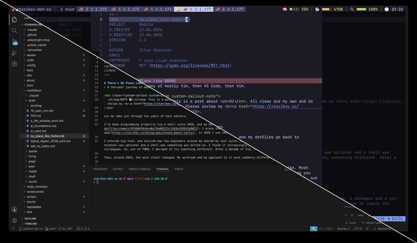Click the Auto option beside the plus icon
The image size is (417, 243).
[x=360, y=215]
